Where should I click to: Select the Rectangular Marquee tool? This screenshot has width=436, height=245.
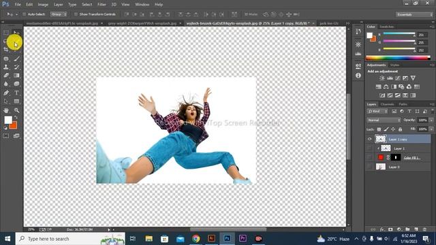click(x=6, y=33)
